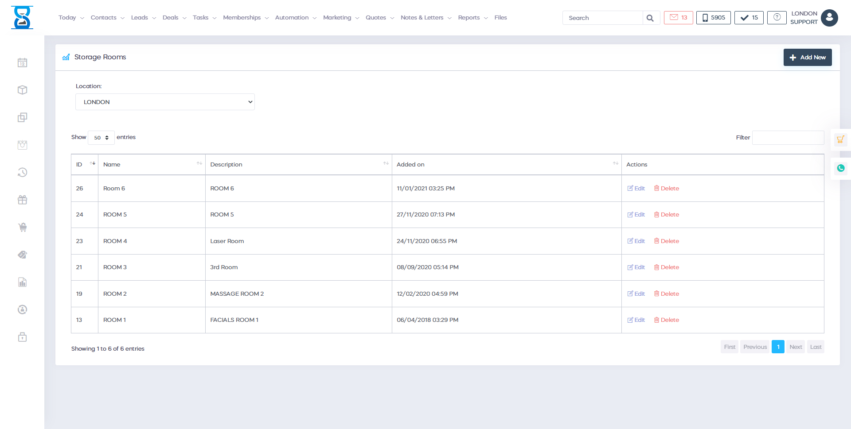Open the Reports menu
This screenshot has width=851, height=429.
tap(472, 18)
